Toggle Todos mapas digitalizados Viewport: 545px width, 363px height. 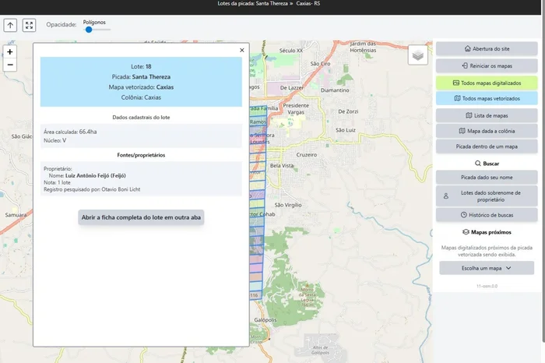(487, 83)
